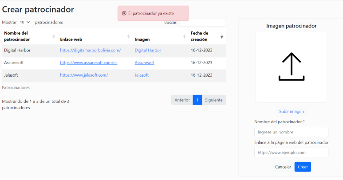Open the jalasoft.com web link

[84, 75]
